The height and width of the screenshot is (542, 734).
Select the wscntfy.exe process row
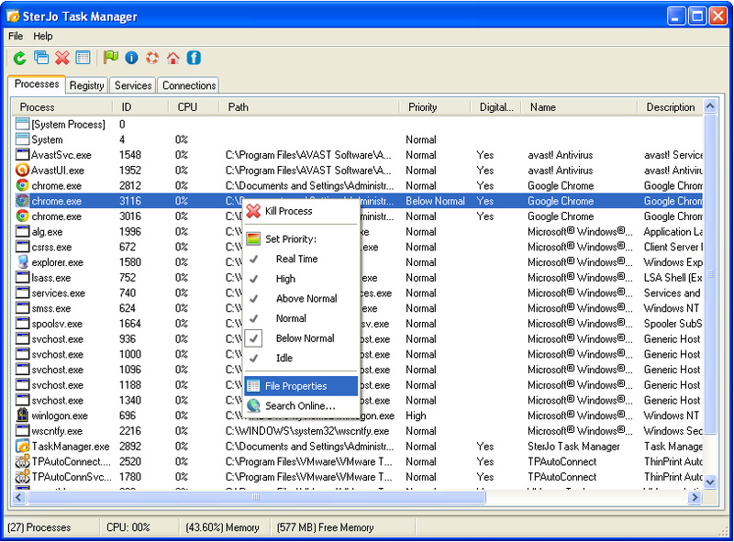358,431
